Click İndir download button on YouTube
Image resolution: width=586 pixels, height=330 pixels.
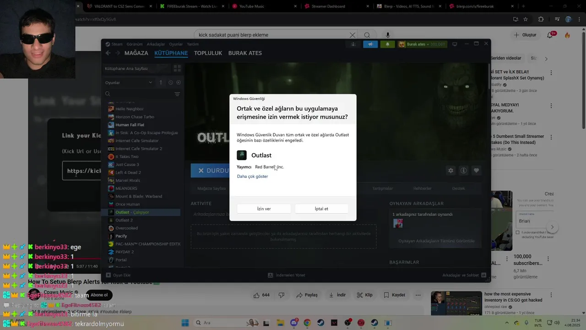(336, 295)
